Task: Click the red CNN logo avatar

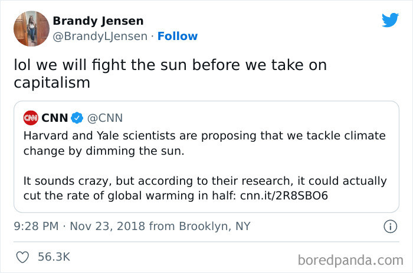Action: 31,118
